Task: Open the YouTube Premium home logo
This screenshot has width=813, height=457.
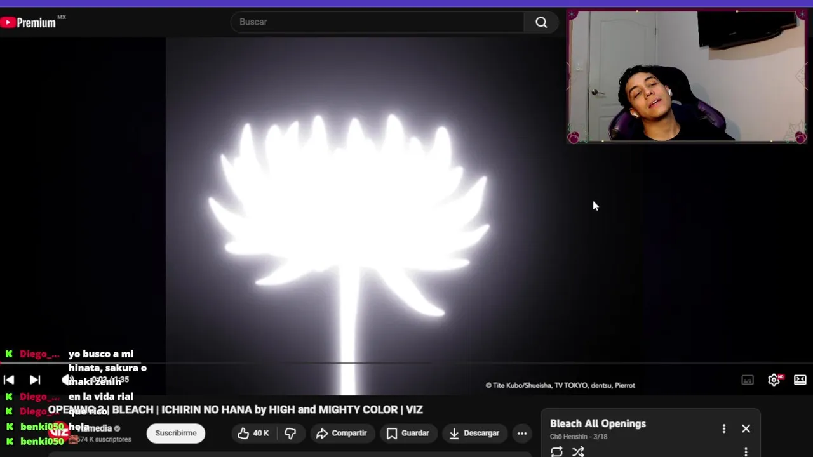Action: 29,23
